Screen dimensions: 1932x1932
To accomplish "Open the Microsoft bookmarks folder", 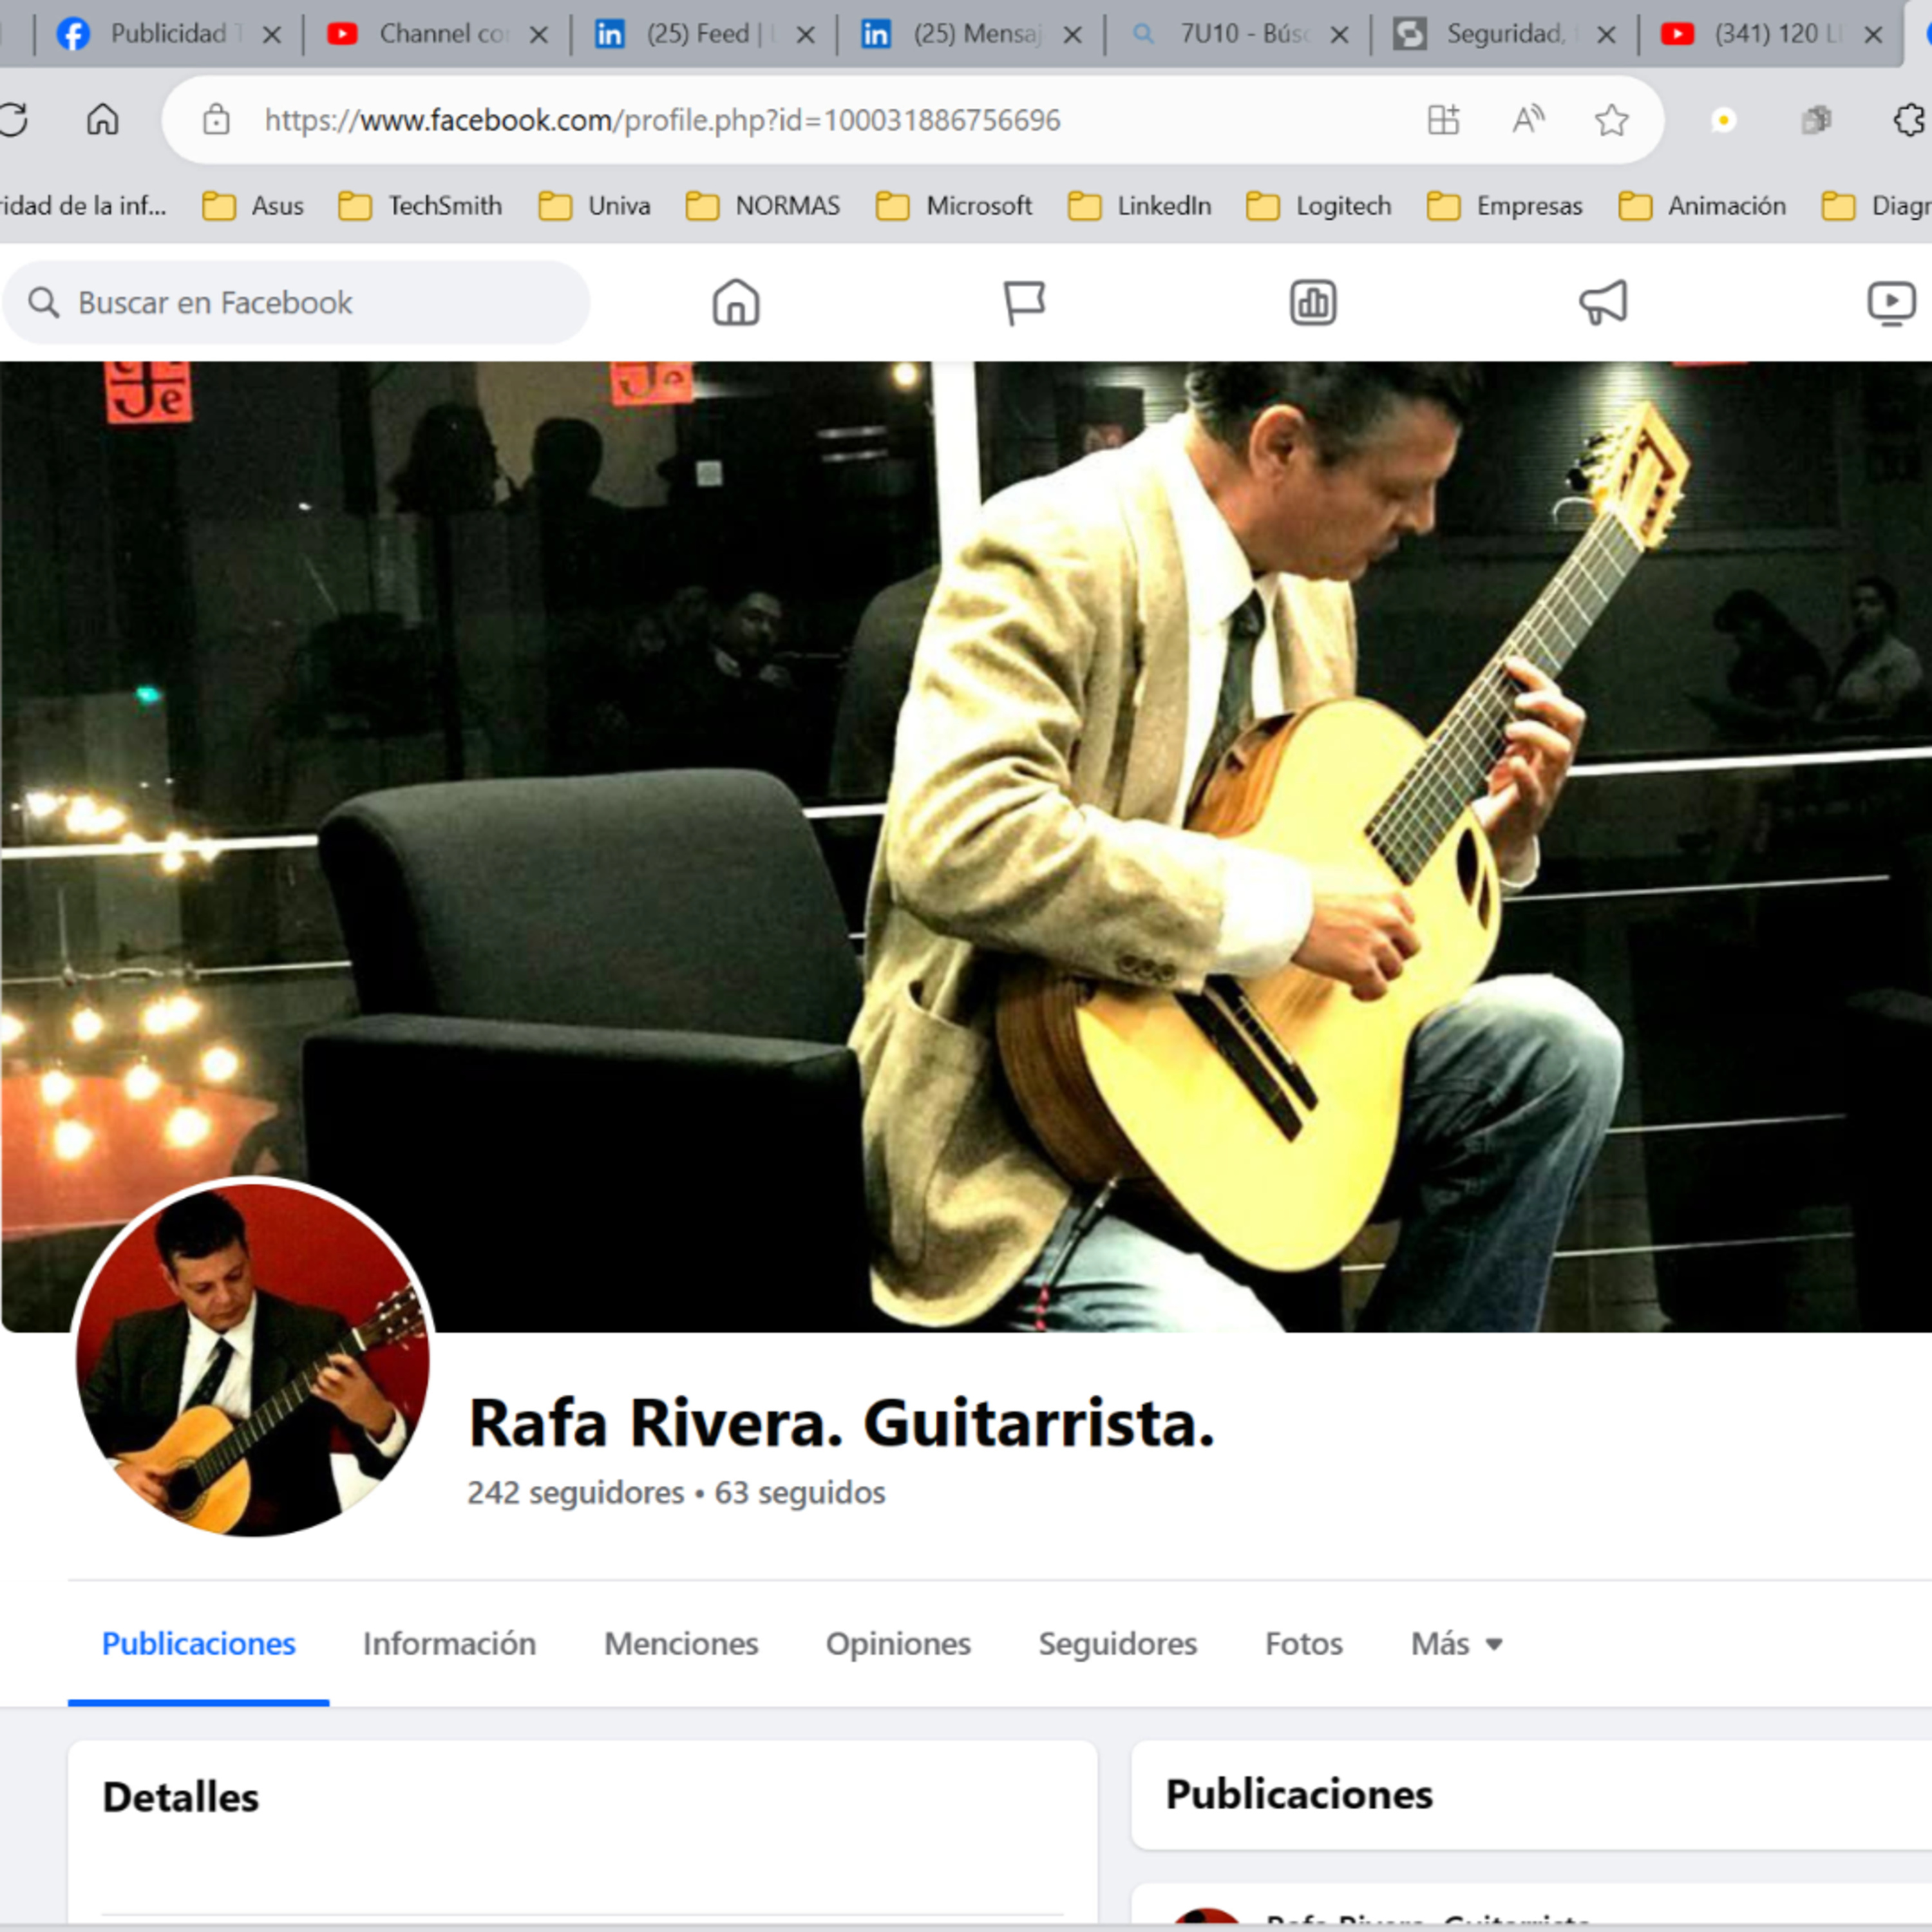I will click(954, 206).
